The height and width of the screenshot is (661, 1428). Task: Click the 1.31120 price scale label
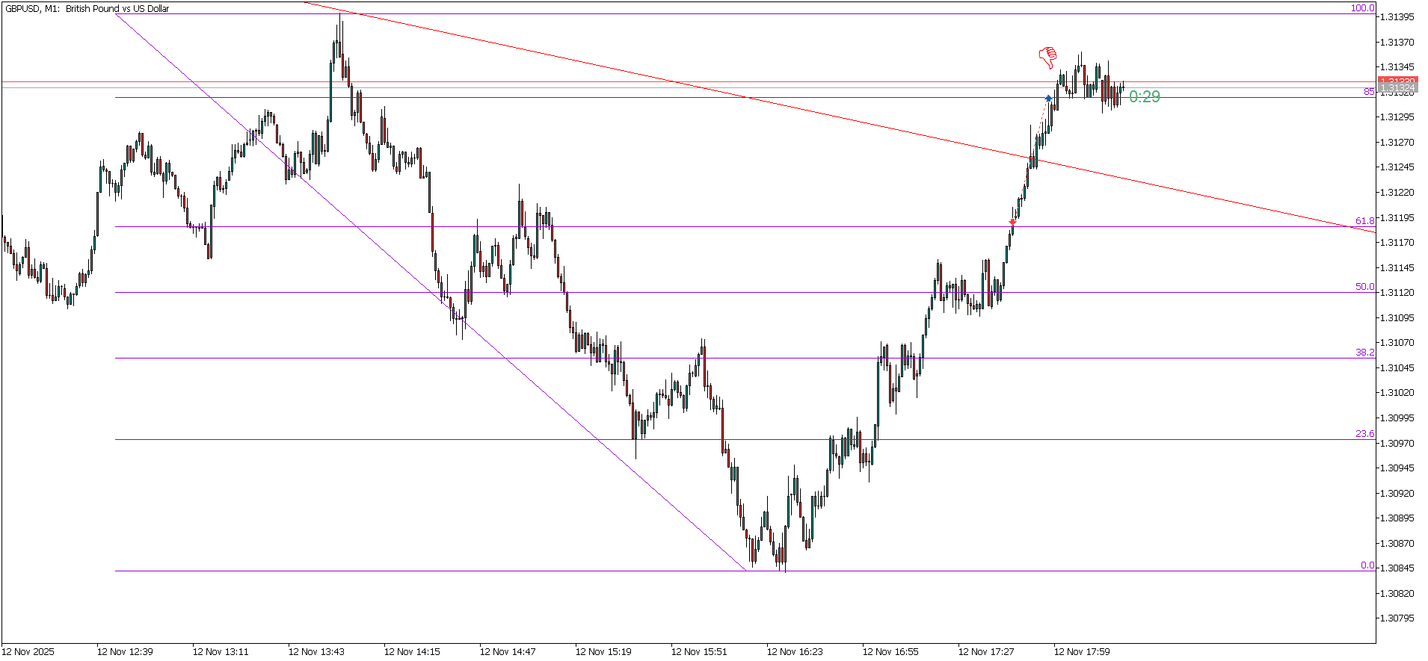click(1396, 293)
